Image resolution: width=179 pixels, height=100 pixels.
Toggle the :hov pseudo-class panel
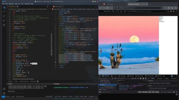[x=133, y=78]
